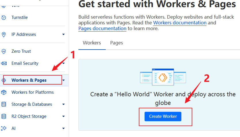240x137 pixels.
Task: Open AI section in the sidebar
Action: coord(14,128)
